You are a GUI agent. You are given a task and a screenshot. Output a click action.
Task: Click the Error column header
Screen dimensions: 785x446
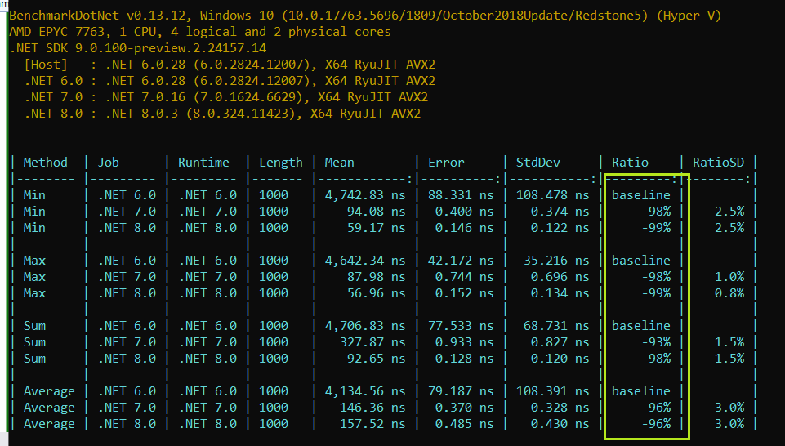[x=446, y=163]
